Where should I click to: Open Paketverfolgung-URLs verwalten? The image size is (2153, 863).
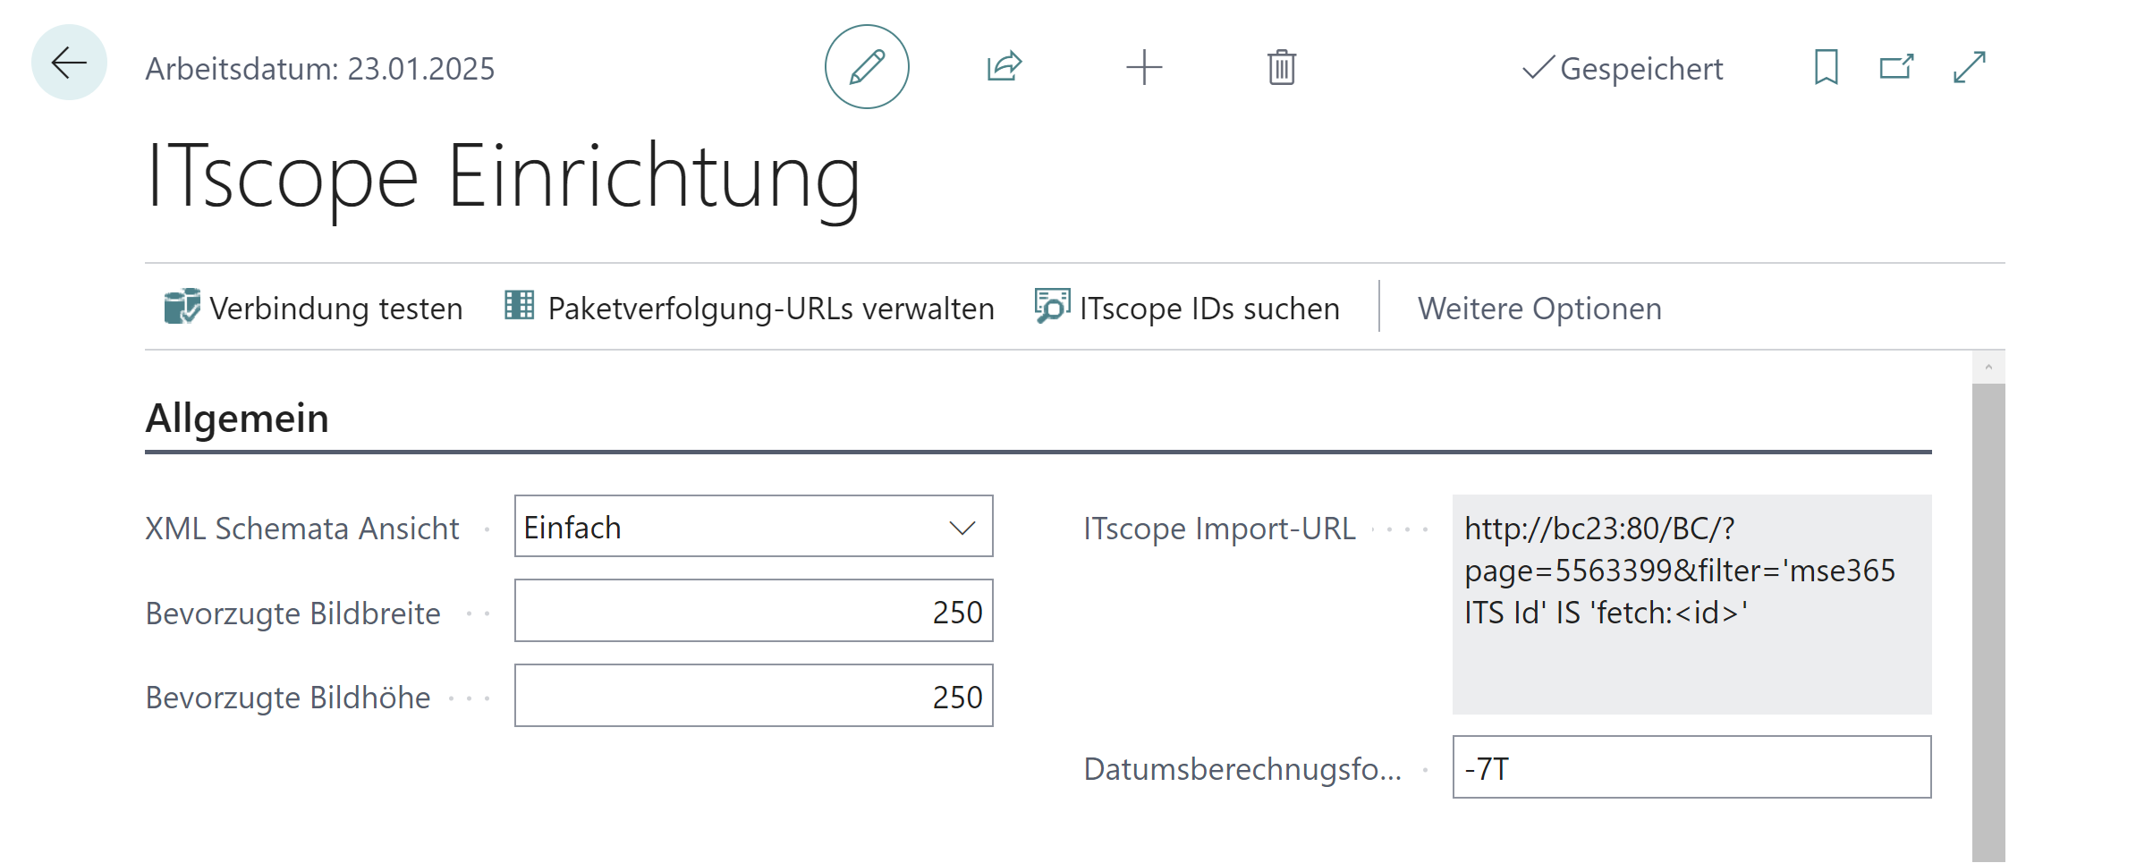pos(750,308)
